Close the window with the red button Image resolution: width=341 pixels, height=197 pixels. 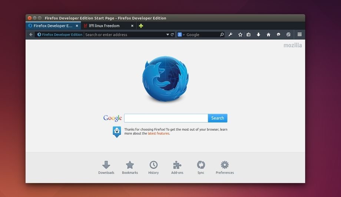pos(30,18)
